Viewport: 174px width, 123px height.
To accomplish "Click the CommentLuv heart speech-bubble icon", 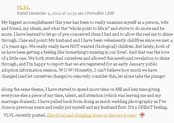I will point(142,115).
